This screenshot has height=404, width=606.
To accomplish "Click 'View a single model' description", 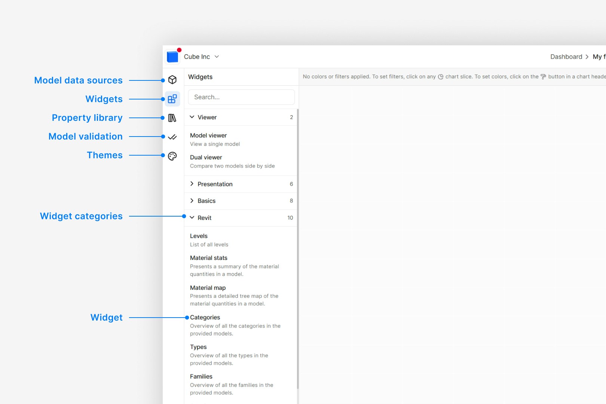I will pos(215,144).
